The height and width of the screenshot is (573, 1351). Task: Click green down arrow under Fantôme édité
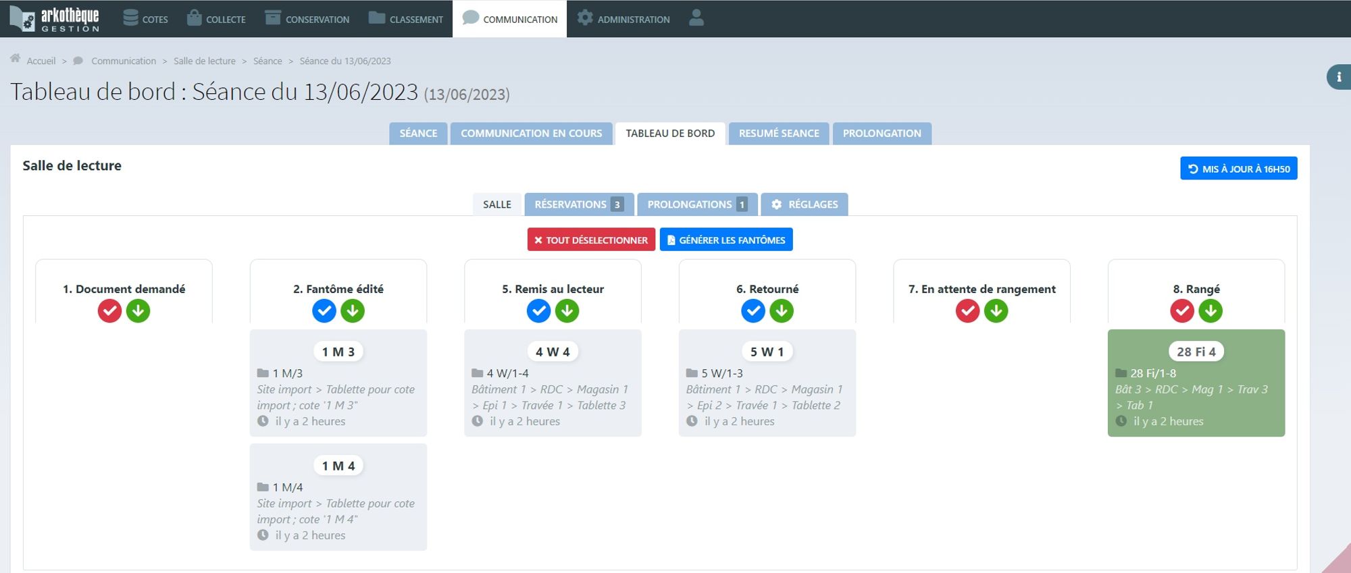pos(353,311)
